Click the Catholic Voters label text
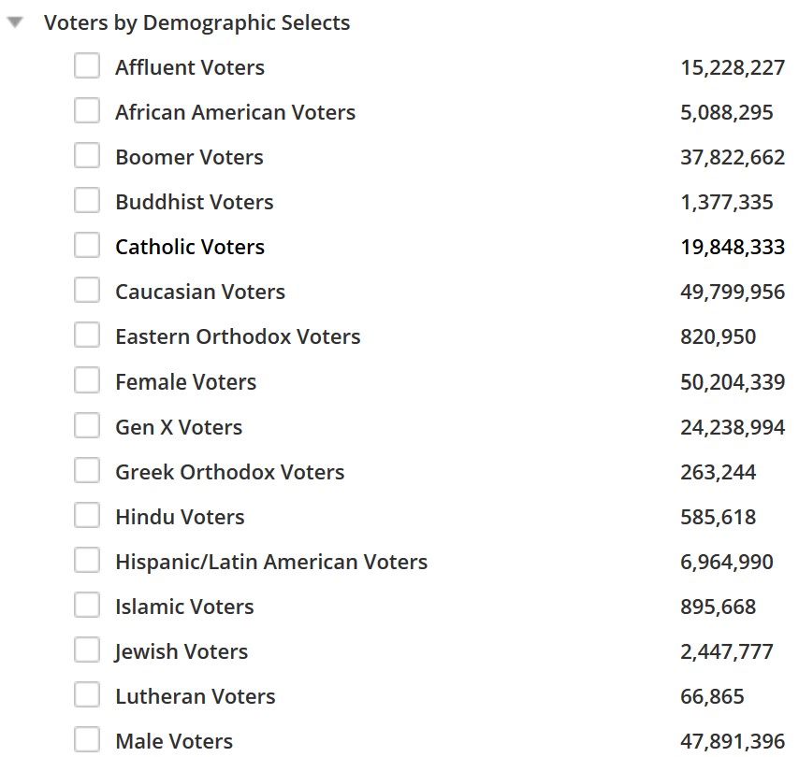 click(190, 247)
